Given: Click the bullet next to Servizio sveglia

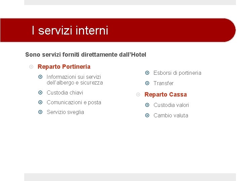Looking at the screenshot, I should coord(40,112).
